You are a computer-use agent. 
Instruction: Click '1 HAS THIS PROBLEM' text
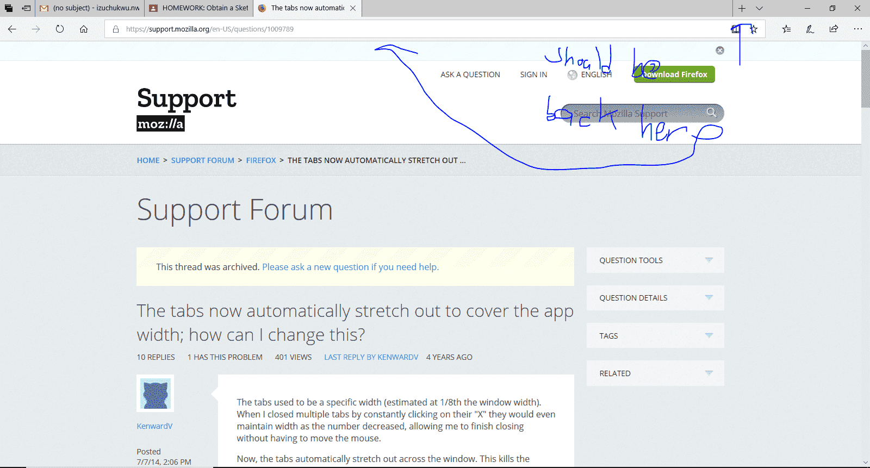point(225,357)
